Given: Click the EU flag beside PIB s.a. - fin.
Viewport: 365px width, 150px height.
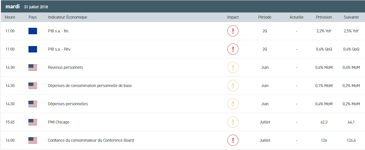Looking at the screenshot, I should coord(33,31).
